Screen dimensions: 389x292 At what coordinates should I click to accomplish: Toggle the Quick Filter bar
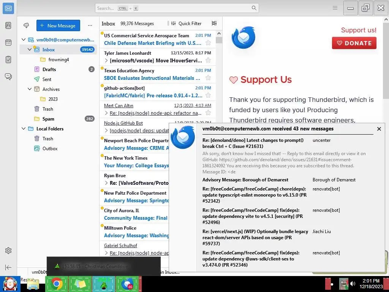pos(187,23)
